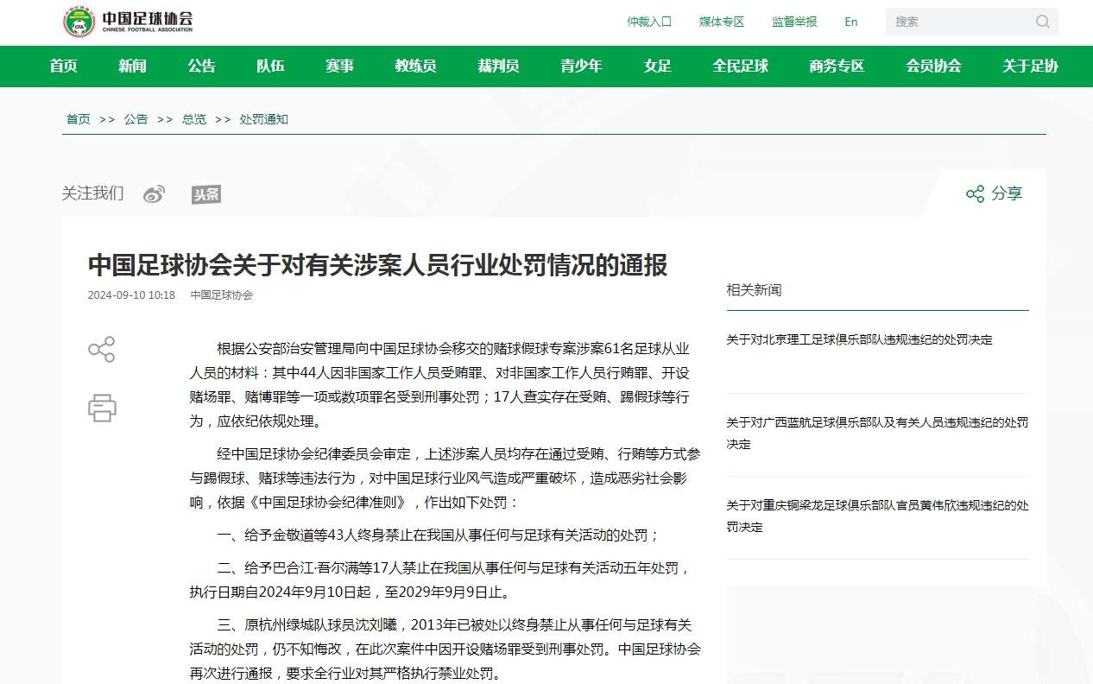Click the share nodes icon beside the article
The image size is (1093, 684).
[102, 349]
